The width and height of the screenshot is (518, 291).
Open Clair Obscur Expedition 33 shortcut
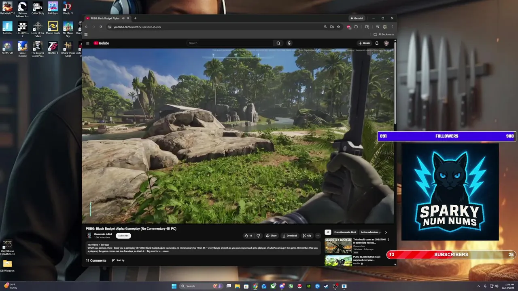(7, 247)
